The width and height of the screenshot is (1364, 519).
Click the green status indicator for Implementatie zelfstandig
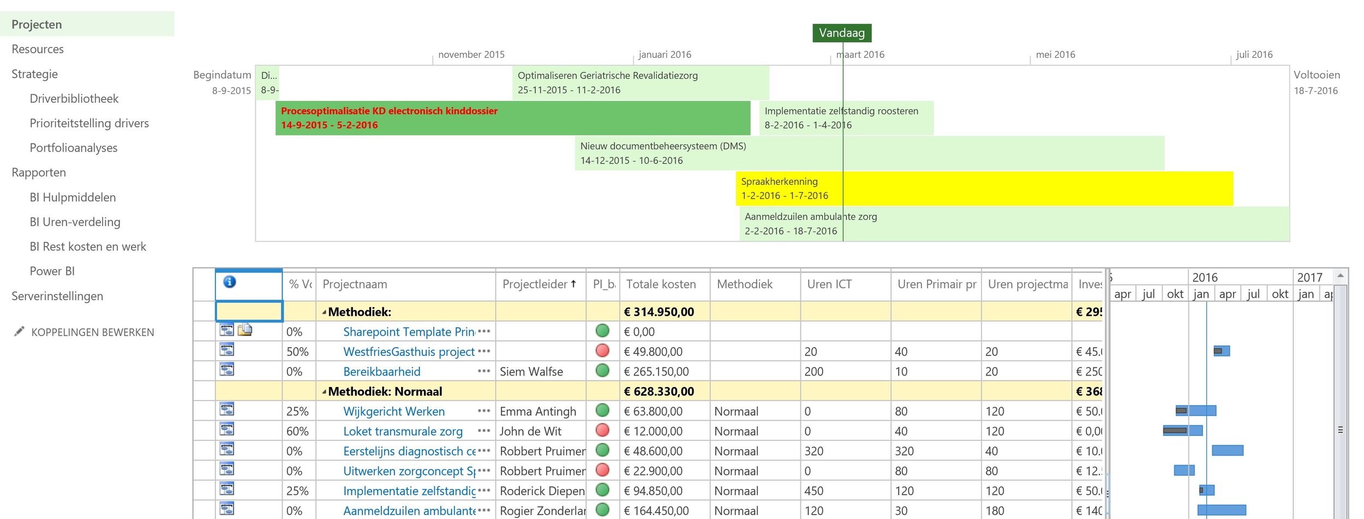(x=602, y=490)
